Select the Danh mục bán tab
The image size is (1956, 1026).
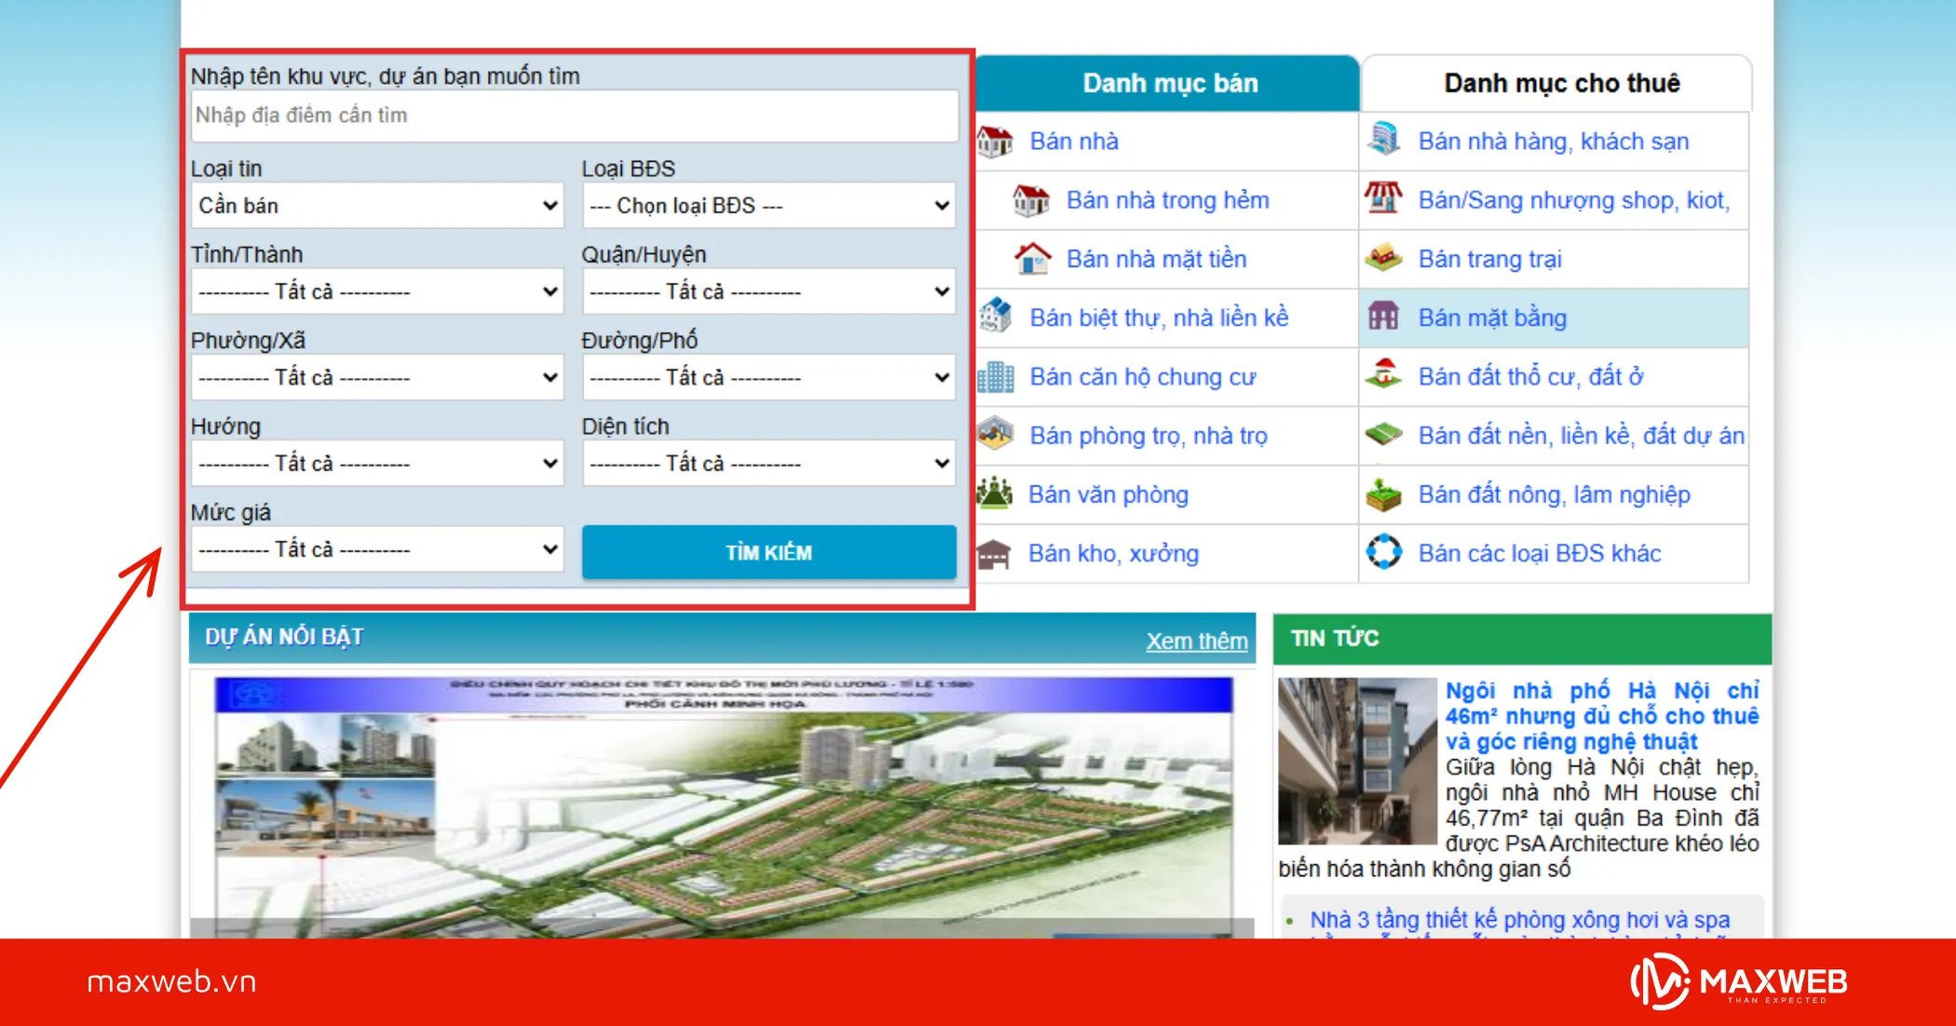coord(1169,84)
